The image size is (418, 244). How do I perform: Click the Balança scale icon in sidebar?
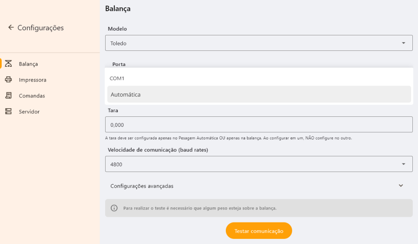[8, 64]
